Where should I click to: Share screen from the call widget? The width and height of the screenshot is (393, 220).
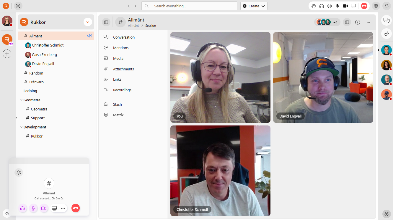click(54, 208)
